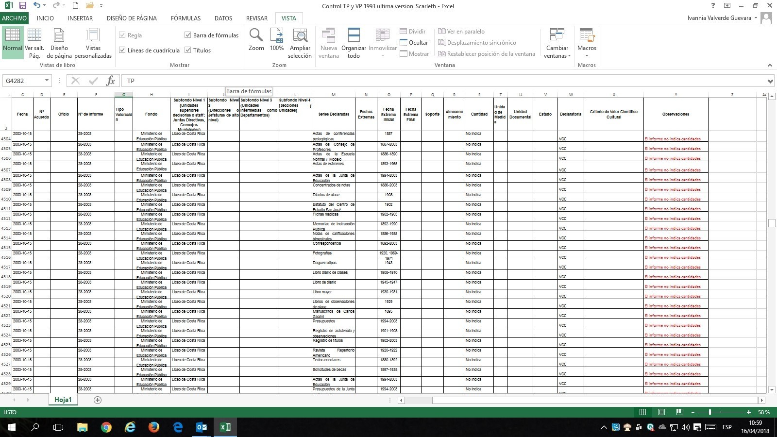Disable the Títulos checkbox
The height and width of the screenshot is (437, 777).
pyautogui.click(x=188, y=50)
